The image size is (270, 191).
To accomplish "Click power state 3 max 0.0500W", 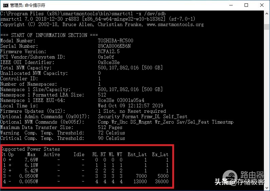I will tap(28, 176).
